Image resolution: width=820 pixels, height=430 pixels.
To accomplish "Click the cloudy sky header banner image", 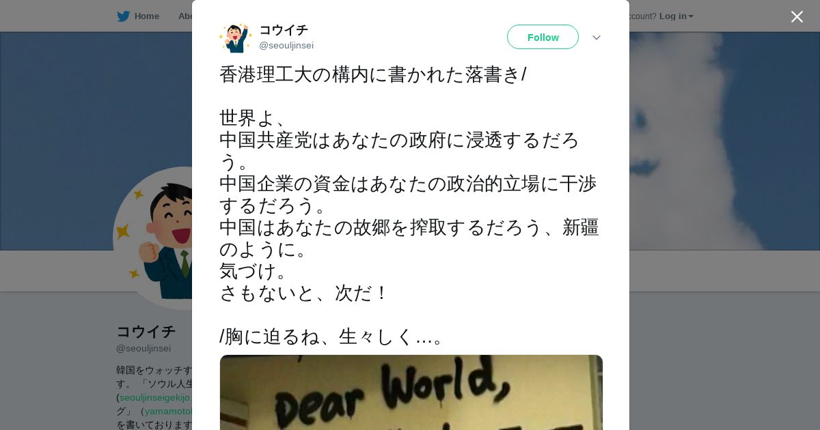I will 724,141.
